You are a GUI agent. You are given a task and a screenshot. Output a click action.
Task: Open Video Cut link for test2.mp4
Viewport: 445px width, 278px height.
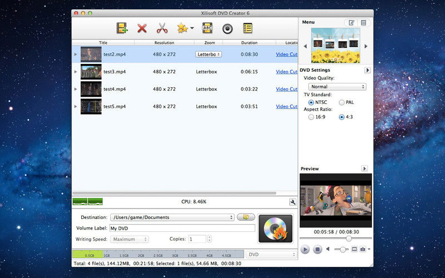[286, 54]
